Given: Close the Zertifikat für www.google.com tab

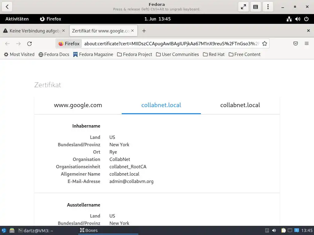Looking at the screenshot, I should tap(132, 31).
